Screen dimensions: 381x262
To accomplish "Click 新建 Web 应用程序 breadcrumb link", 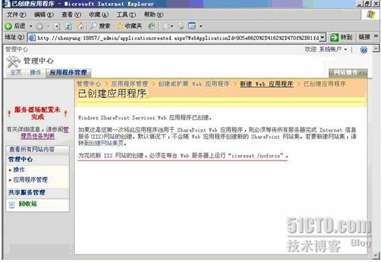I will pos(267,84).
